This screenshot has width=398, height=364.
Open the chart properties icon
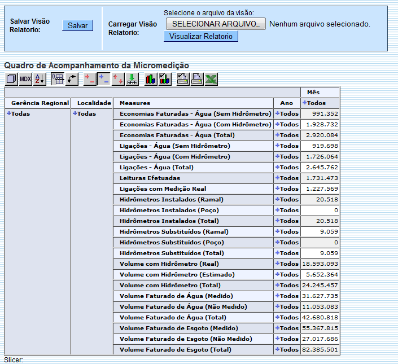[x=165, y=79]
